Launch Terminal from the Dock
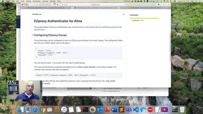The width and height of the screenshot is (203, 114). point(85,110)
